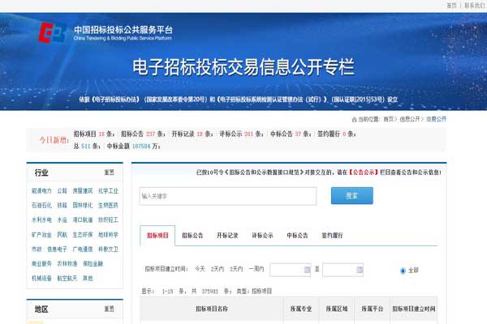Select 水运 industry
This screenshot has width=487, height=324.
(62, 220)
